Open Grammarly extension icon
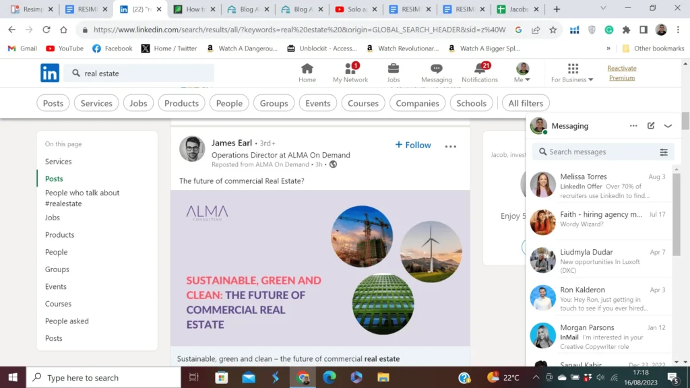Image resolution: width=690 pixels, height=388 pixels. [x=609, y=30]
